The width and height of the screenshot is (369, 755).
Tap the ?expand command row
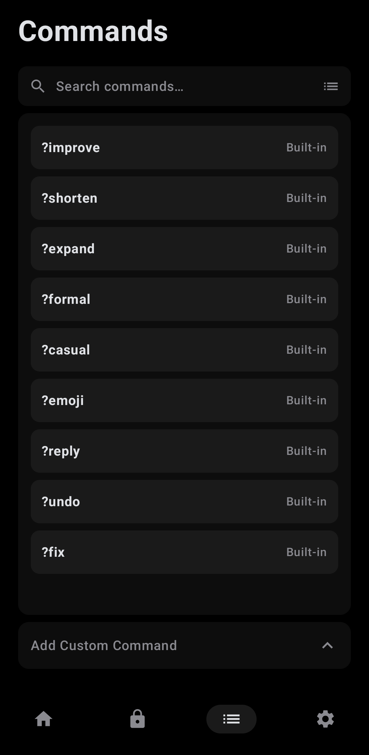tap(184, 248)
